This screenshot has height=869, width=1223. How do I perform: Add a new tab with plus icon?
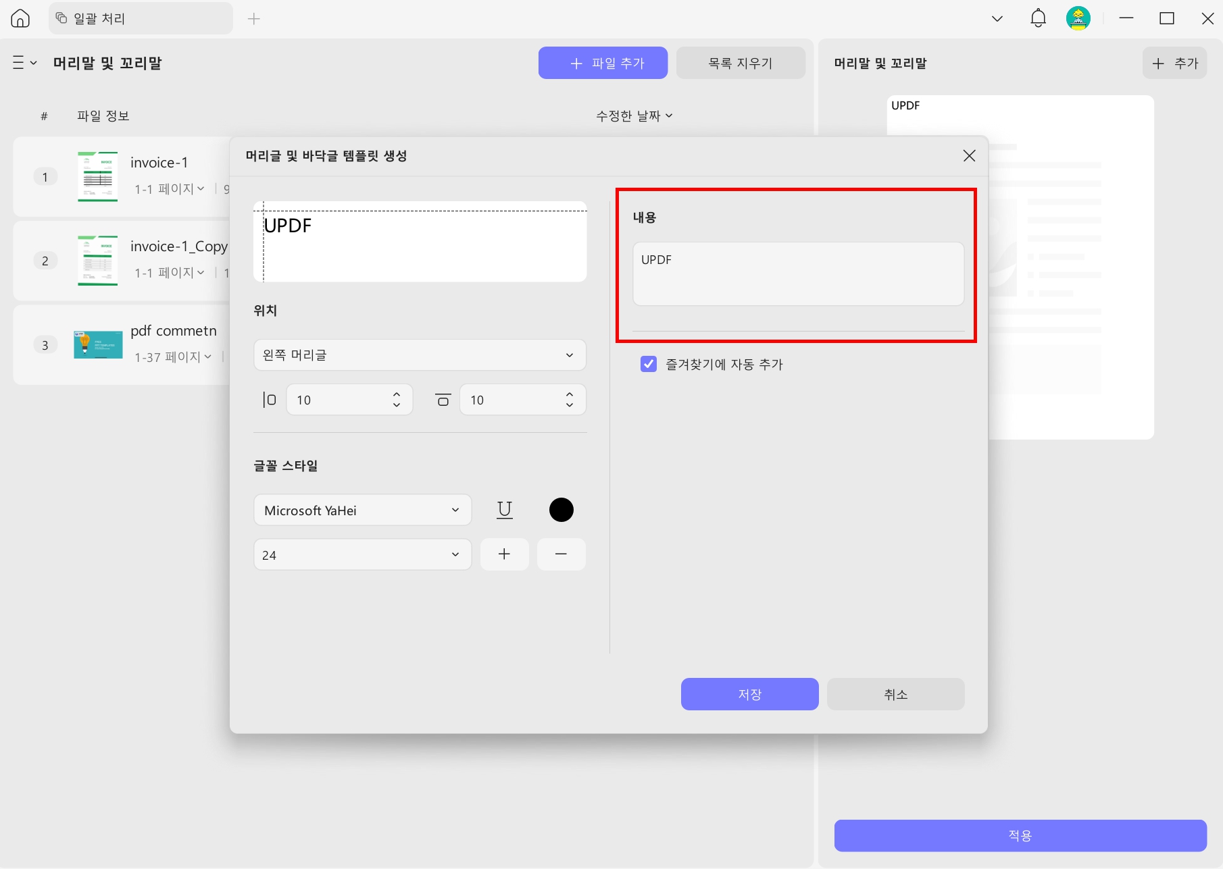(254, 19)
